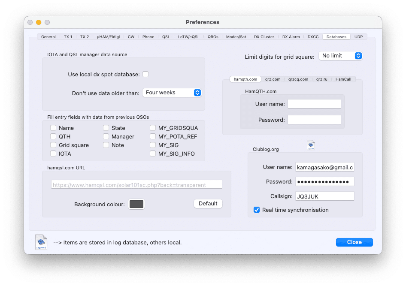Screen dimensions: 406x286
Task: Enable the local dx spot database checkbox
Action: point(145,74)
